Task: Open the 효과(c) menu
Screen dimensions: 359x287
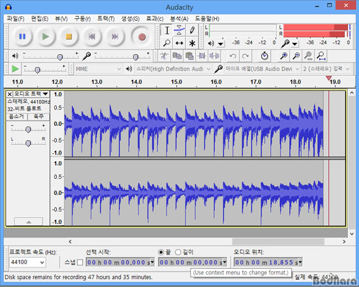Action: tap(155, 18)
